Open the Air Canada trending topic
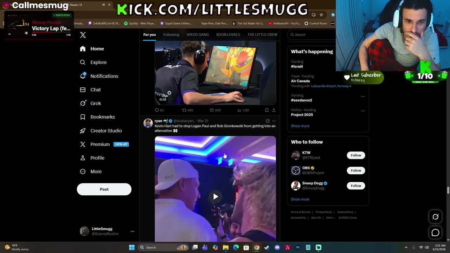This screenshot has height=253, width=450. (x=300, y=81)
